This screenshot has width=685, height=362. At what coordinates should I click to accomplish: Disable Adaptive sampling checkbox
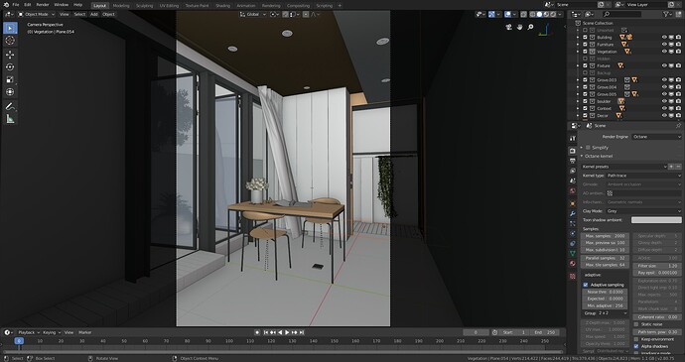tap(586, 285)
